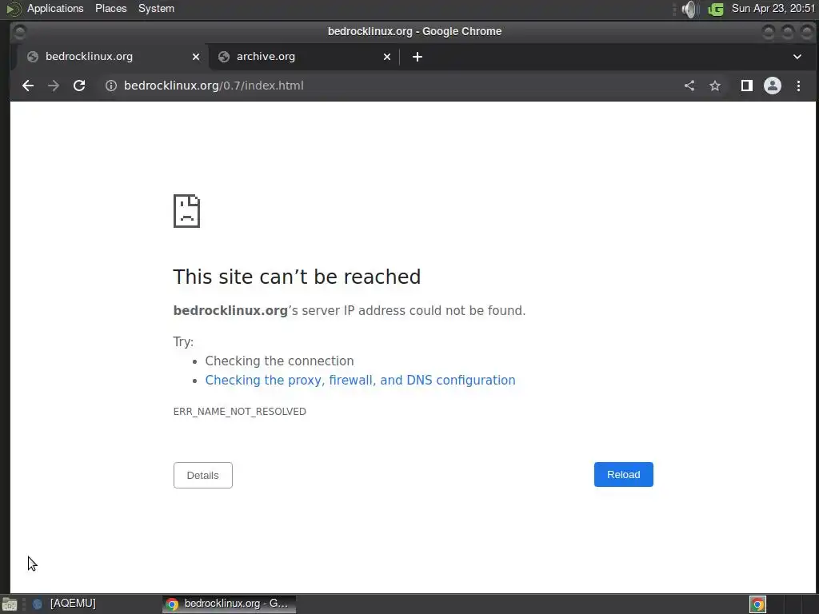Select the Chrome window taskbar button
This screenshot has width=819, height=614.
point(229,604)
